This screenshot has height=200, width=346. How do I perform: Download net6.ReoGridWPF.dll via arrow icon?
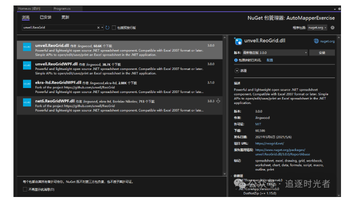click(218, 101)
